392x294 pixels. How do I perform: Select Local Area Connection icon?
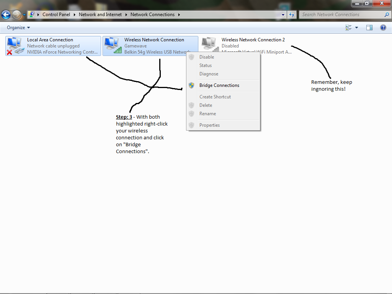[x=15, y=46]
